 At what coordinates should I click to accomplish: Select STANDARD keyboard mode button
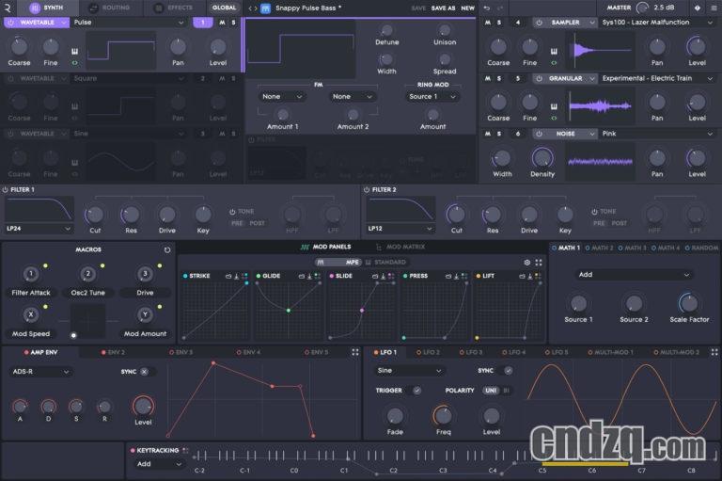(x=385, y=262)
